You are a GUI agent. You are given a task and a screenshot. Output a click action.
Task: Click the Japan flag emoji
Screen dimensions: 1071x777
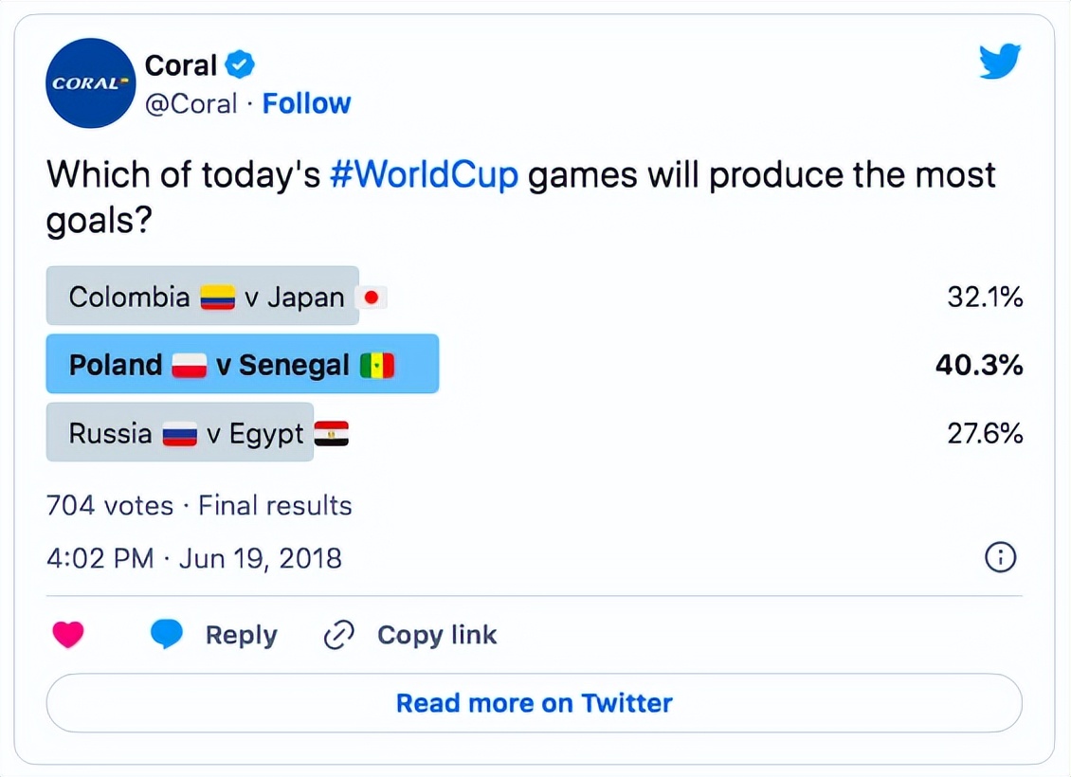(372, 297)
